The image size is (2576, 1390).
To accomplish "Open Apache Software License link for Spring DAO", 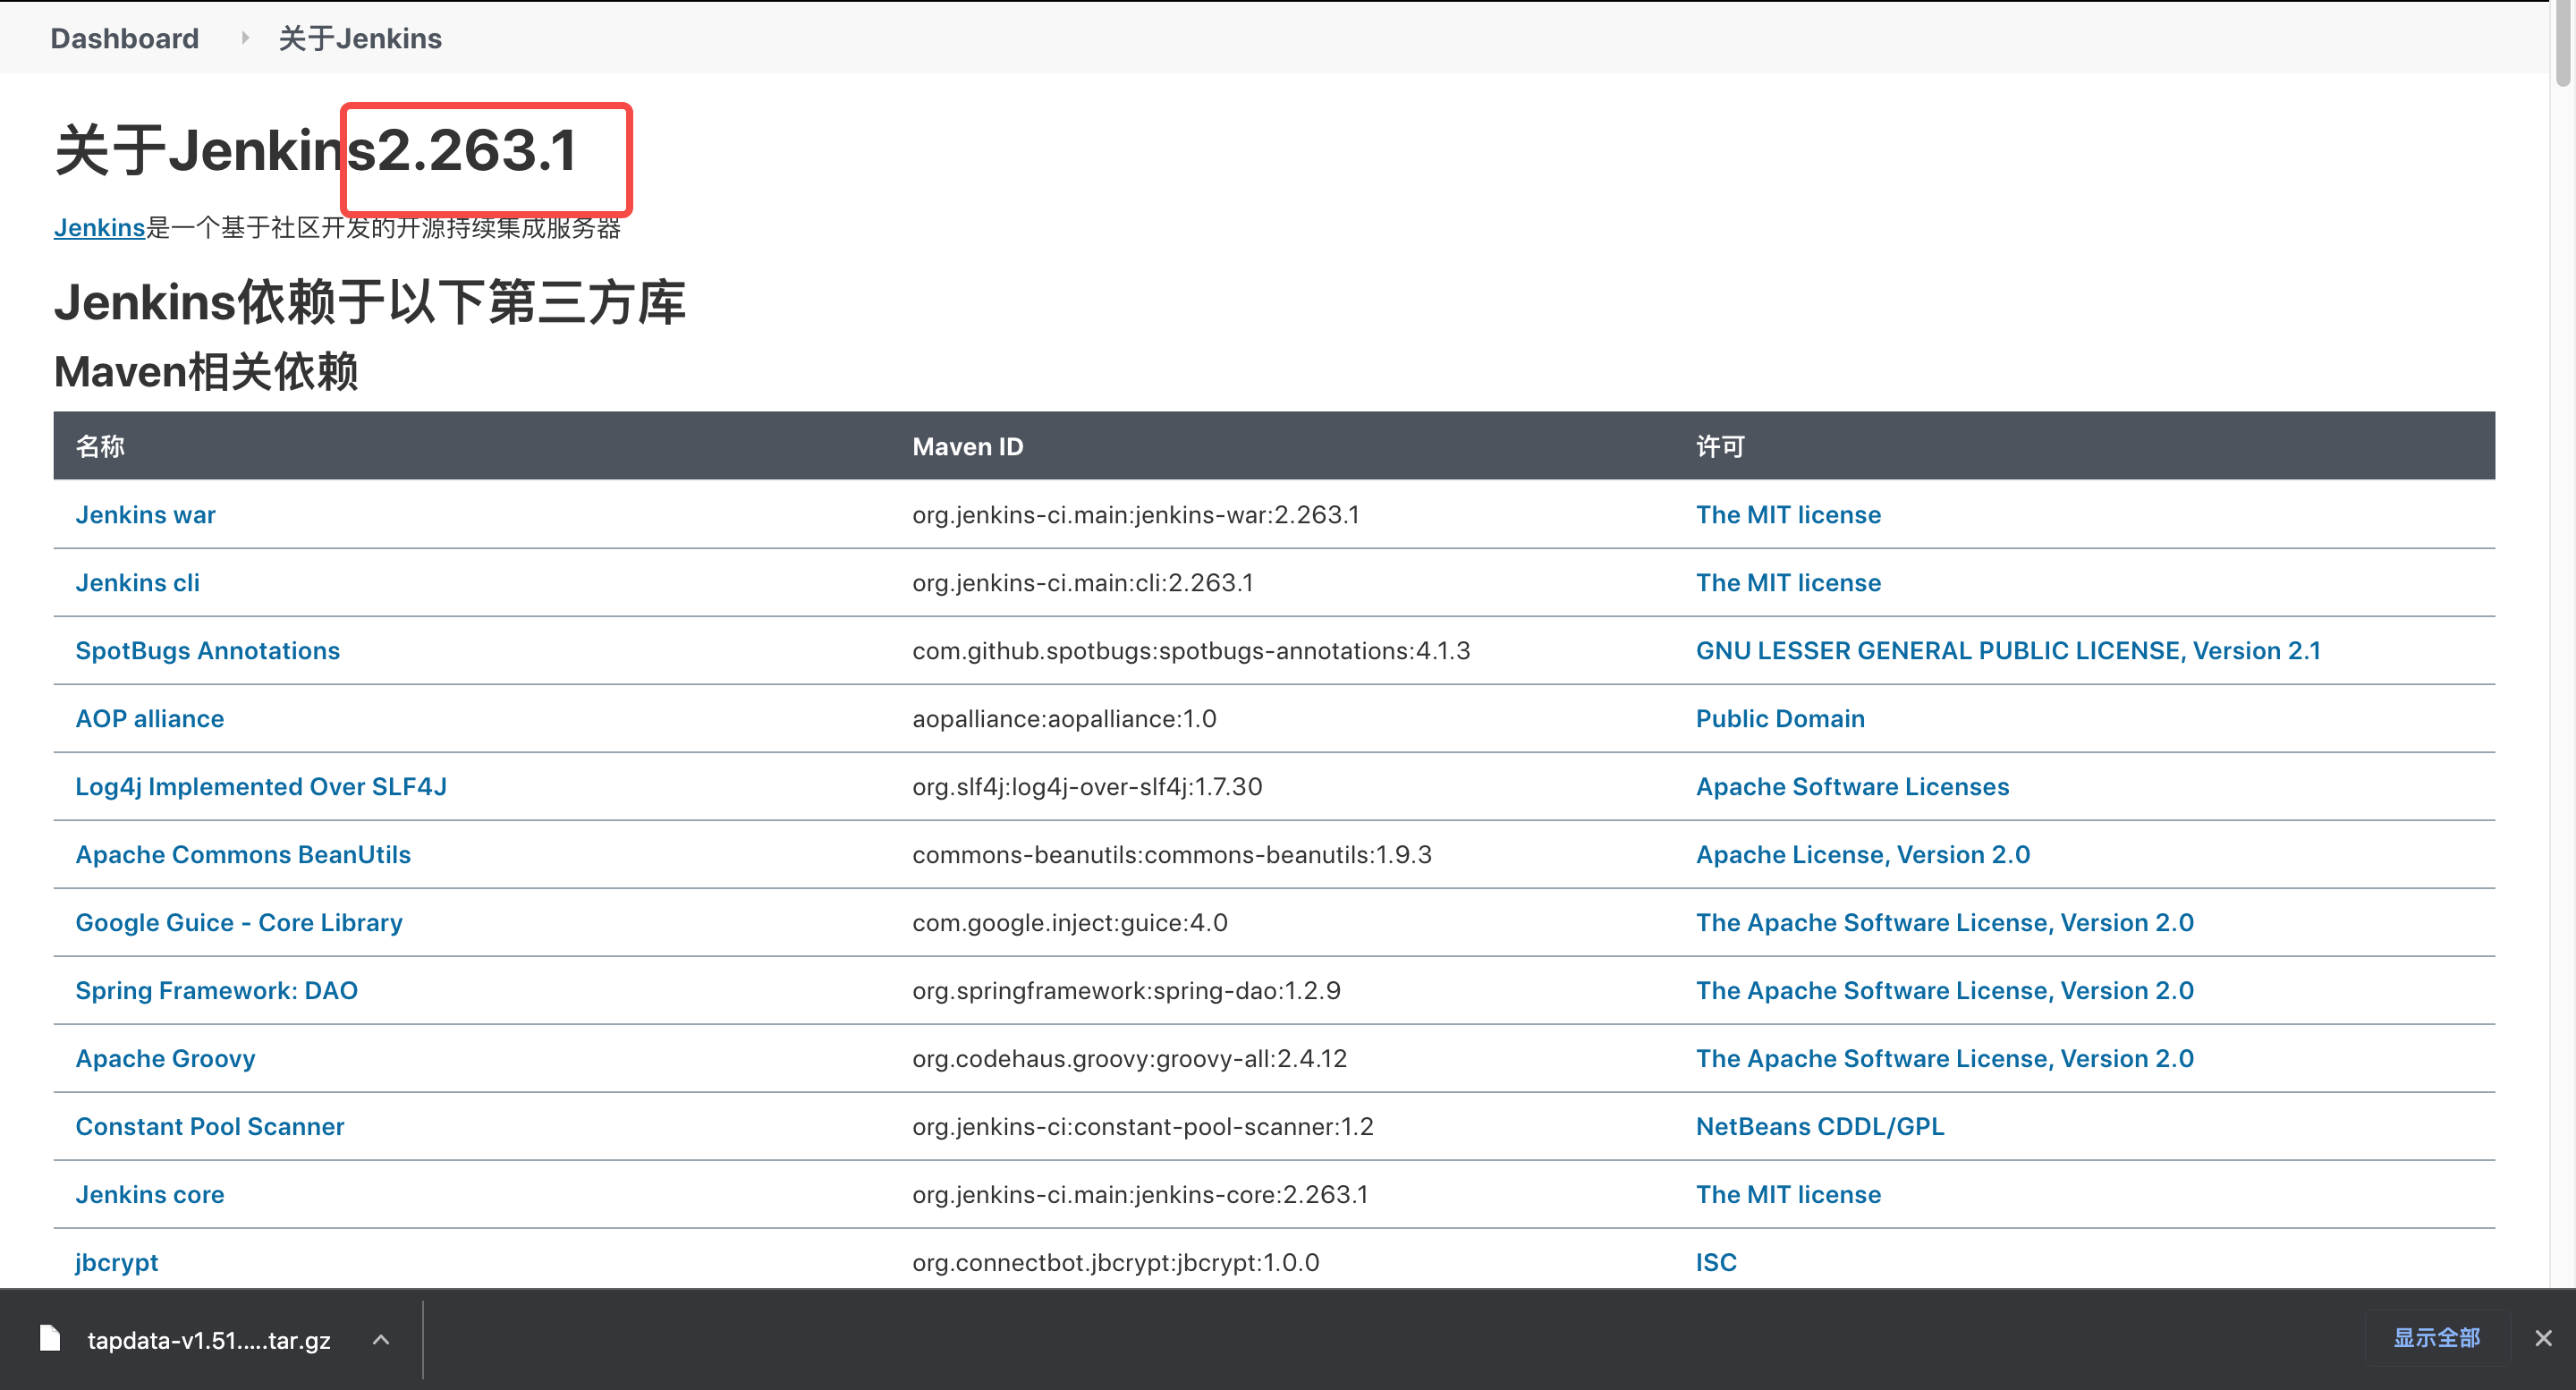I will pos(1945,991).
